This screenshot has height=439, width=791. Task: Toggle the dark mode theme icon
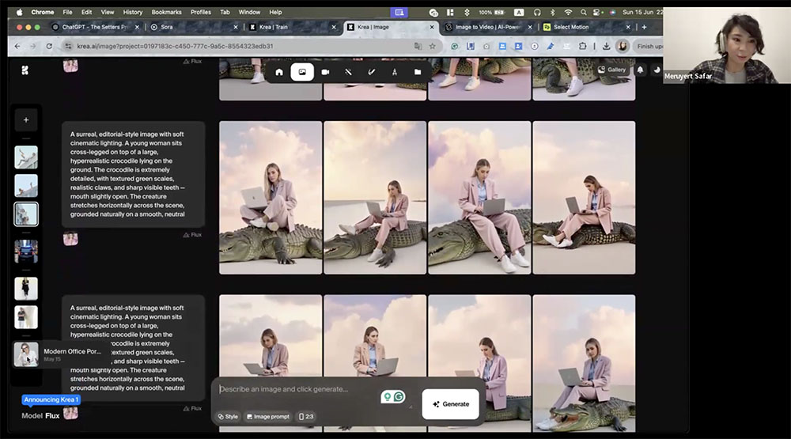(x=657, y=70)
